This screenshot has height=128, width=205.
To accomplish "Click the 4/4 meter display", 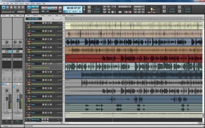I will pyautogui.click(x=80, y=12).
